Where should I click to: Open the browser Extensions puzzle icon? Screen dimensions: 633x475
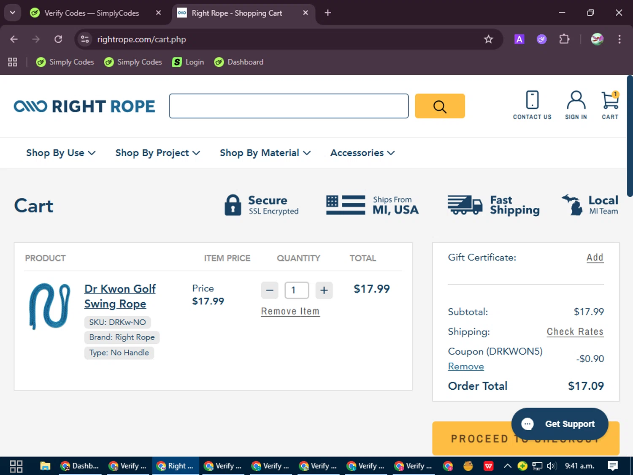[x=564, y=39]
